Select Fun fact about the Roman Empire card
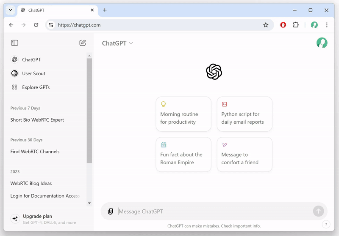This screenshot has width=339, height=236. (x=183, y=155)
